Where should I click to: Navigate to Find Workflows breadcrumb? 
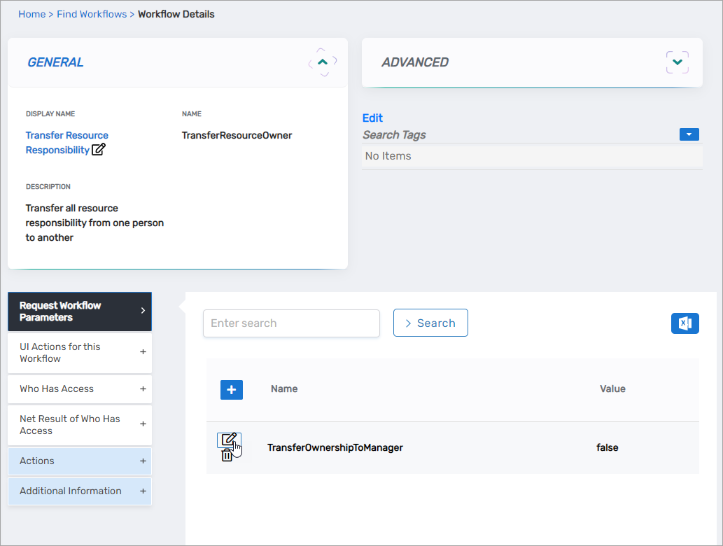pyautogui.click(x=92, y=14)
